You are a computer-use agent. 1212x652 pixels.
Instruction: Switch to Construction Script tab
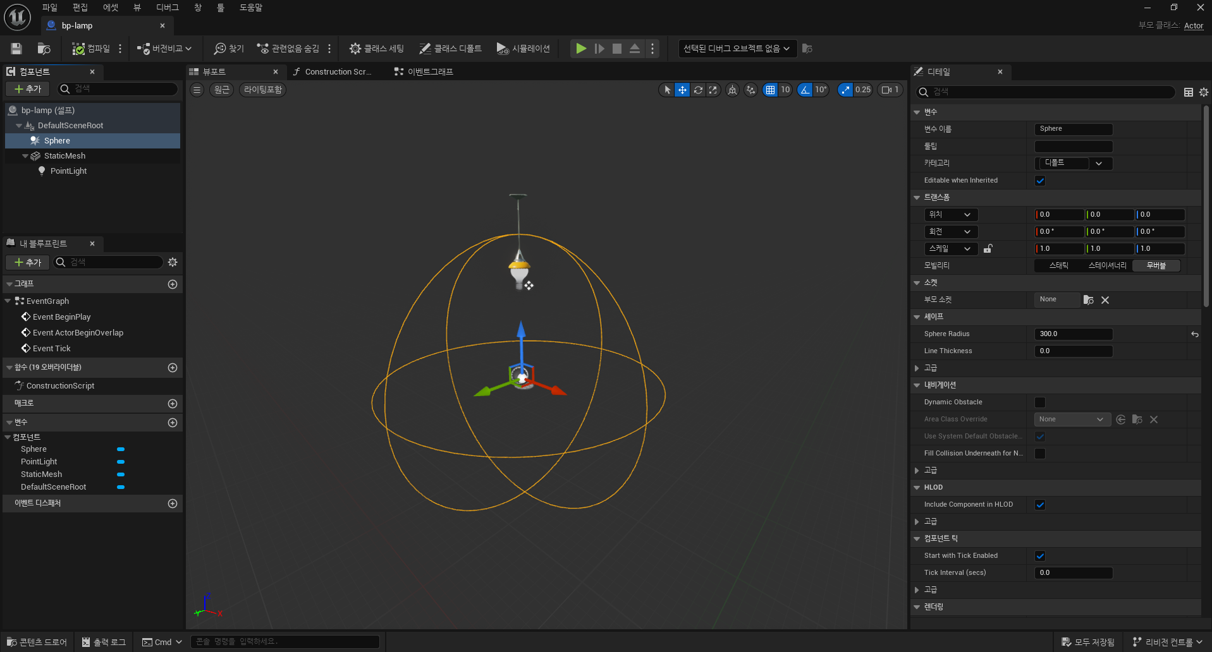pyautogui.click(x=338, y=72)
